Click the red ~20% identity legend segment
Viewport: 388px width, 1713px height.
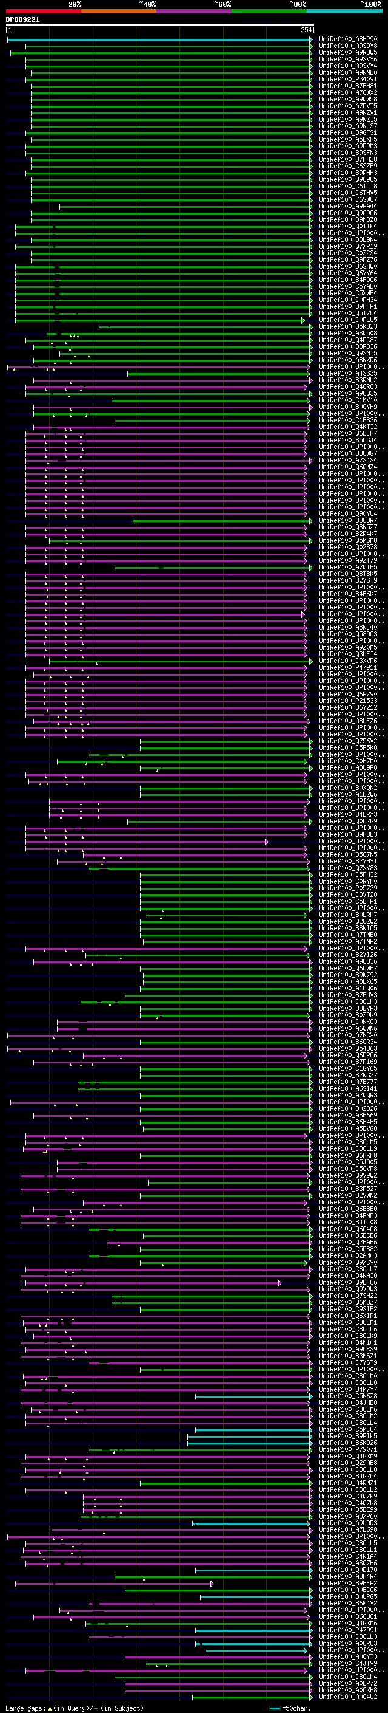(43, 11)
